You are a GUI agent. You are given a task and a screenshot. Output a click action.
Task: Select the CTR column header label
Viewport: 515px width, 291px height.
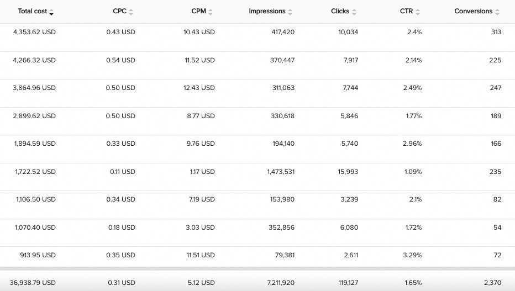(406, 11)
